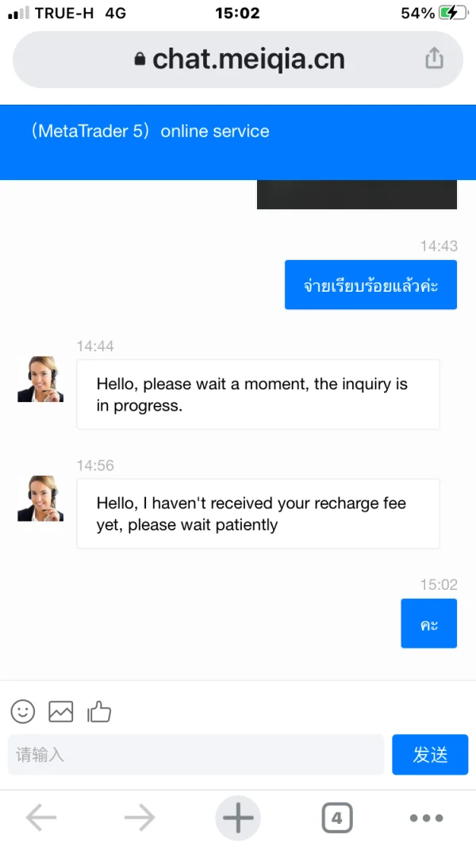Tap the thumbs-up rating icon
Viewport: 476px width, 846px height.
coord(99,711)
